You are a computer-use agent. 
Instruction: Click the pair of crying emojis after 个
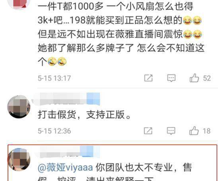(57, 61)
